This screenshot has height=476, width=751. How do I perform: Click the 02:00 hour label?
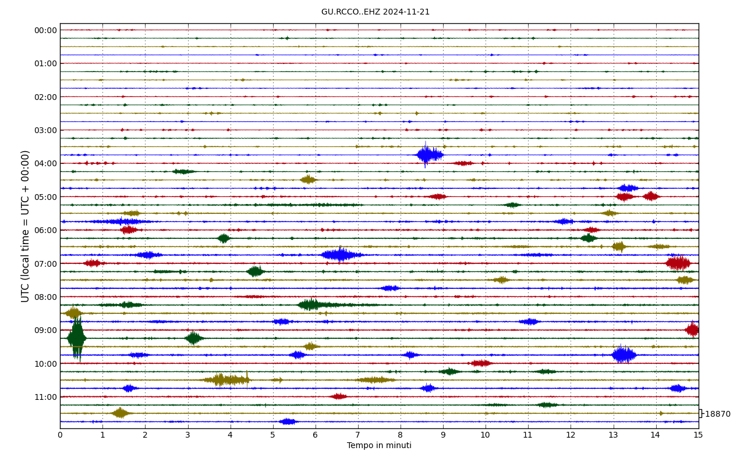tap(46, 97)
